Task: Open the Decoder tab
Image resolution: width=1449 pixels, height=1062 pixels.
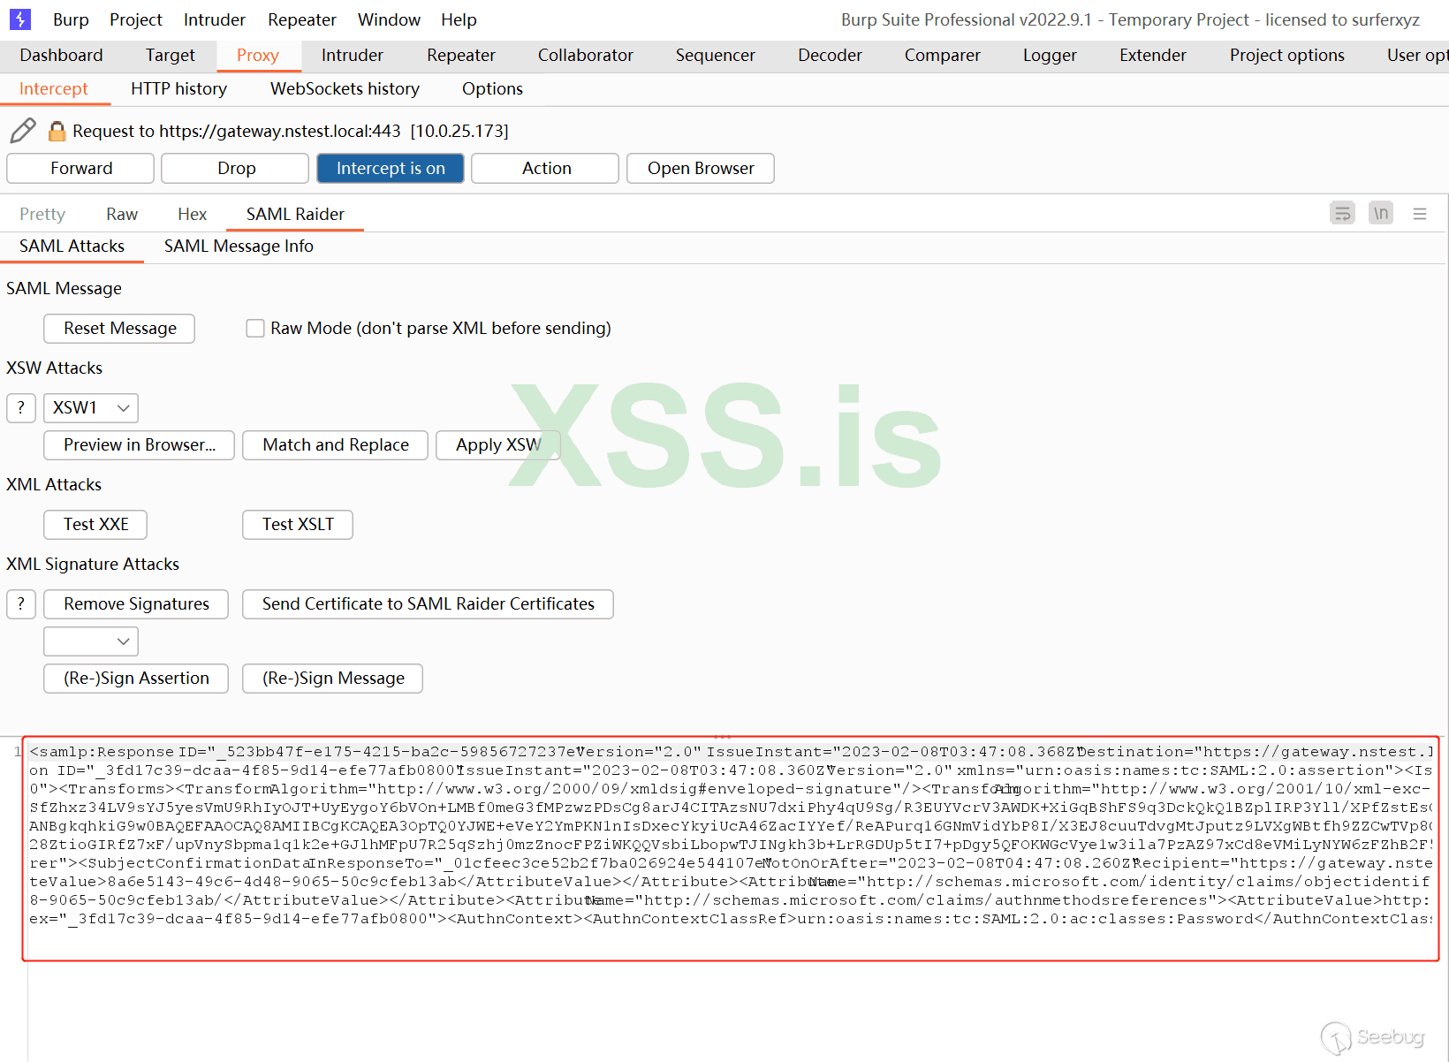Action: (831, 55)
